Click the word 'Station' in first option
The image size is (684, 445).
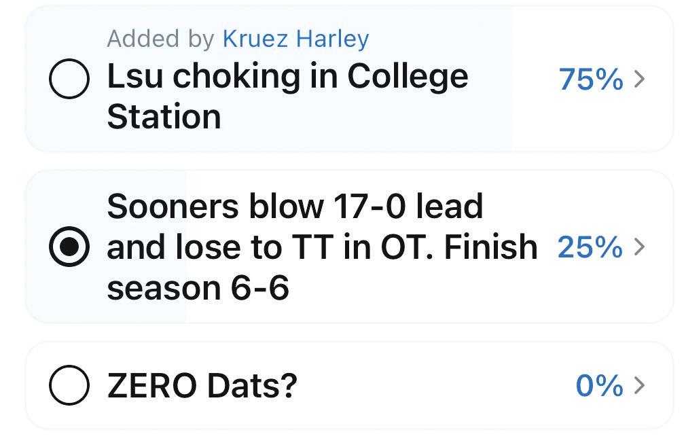(164, 116)
